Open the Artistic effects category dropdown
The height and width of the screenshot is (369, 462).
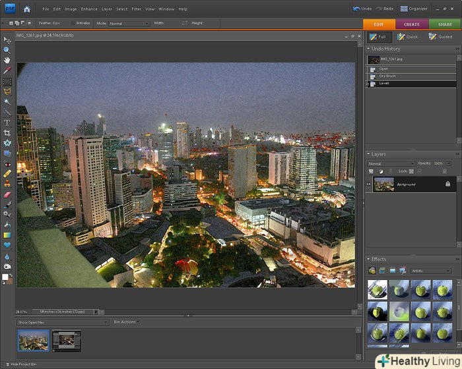tap(430, 271)
